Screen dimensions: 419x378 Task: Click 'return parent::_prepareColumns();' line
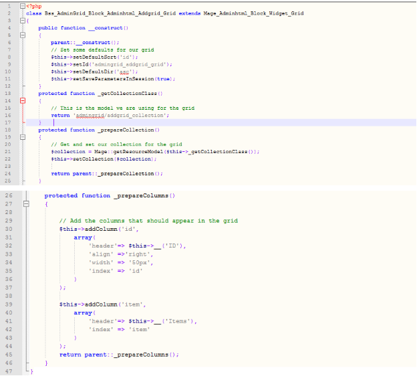point(119,355)
